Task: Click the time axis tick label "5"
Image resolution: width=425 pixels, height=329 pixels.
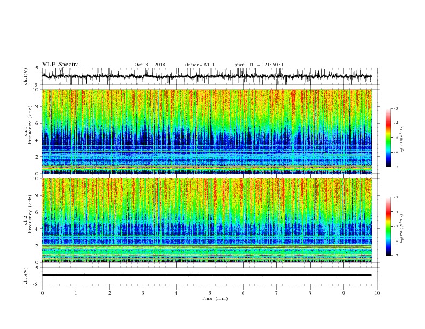Action: click(x=210, y=293)
